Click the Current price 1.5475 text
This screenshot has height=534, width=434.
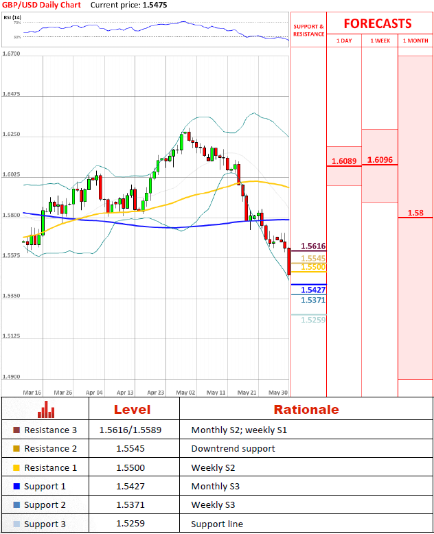[129, 5]
